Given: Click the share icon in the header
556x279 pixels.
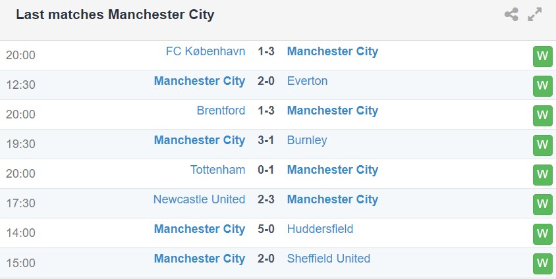Looking at the screenshot, I should [x=511, y=14].
